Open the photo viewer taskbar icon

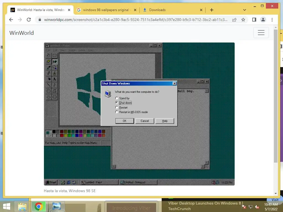click(x=56, y=206)
